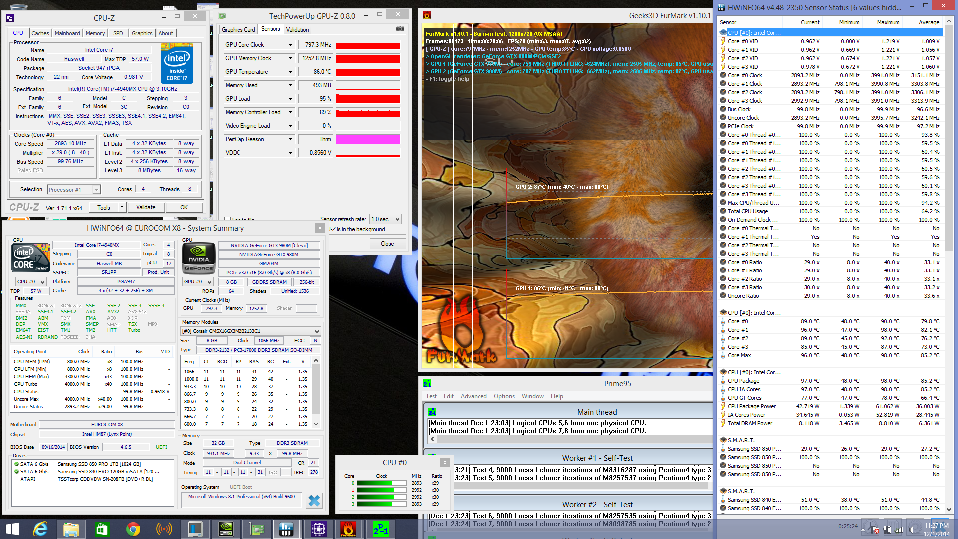Click the Prime95 Main thread horizontal scrollbar
The height and width of the screenshot is (539, 958).
pos(570,439)
